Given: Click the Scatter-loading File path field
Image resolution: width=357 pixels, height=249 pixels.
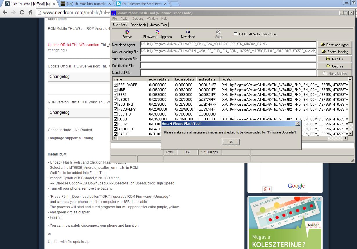Looking at the screenshot, I should point(228,51).
